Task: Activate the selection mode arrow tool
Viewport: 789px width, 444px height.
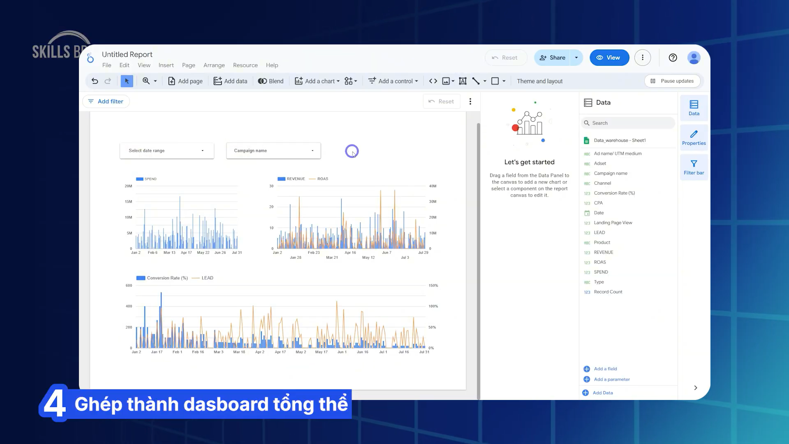Action: 127,81
